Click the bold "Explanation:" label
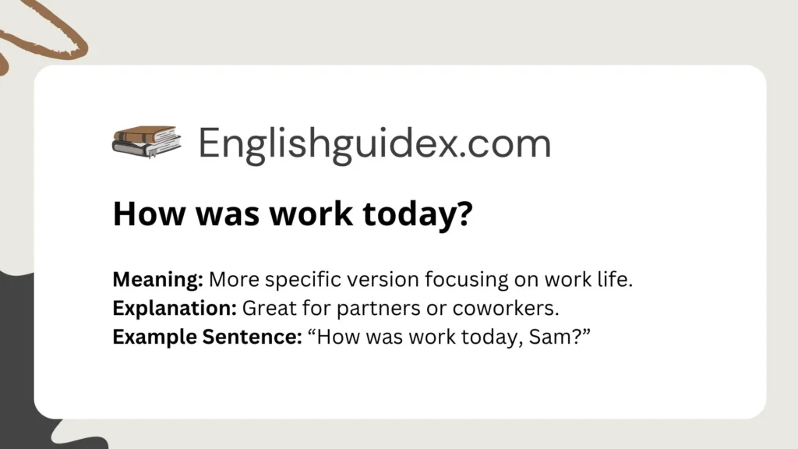The height and width of the screenshot is (449, 798). [x=175, y=308]
